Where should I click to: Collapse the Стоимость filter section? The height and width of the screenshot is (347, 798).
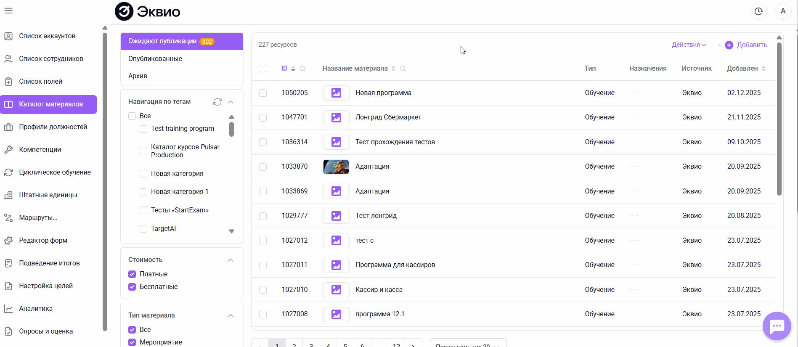pyautogui.click(x=231, y=260)
